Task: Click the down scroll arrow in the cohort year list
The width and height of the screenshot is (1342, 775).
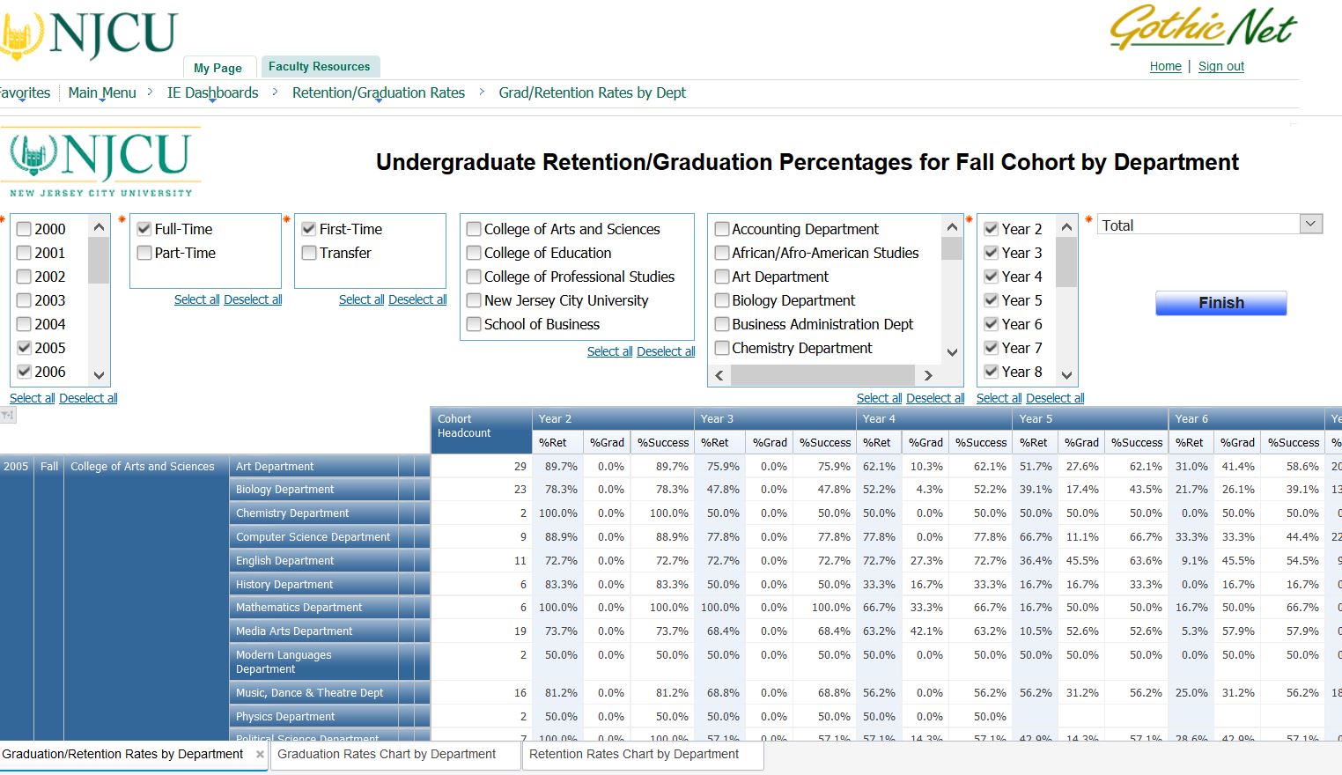Action: tap(99, 374)
